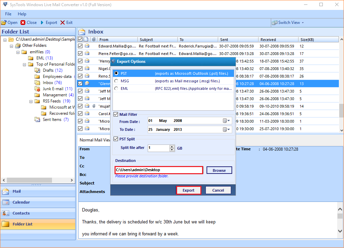
Task: Click the Open folder icon in toolbar
Action: click(x=4, y=23)
